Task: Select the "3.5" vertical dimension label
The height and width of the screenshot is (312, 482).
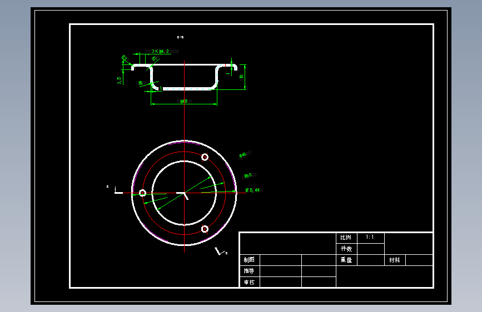Action: [120, 80]
